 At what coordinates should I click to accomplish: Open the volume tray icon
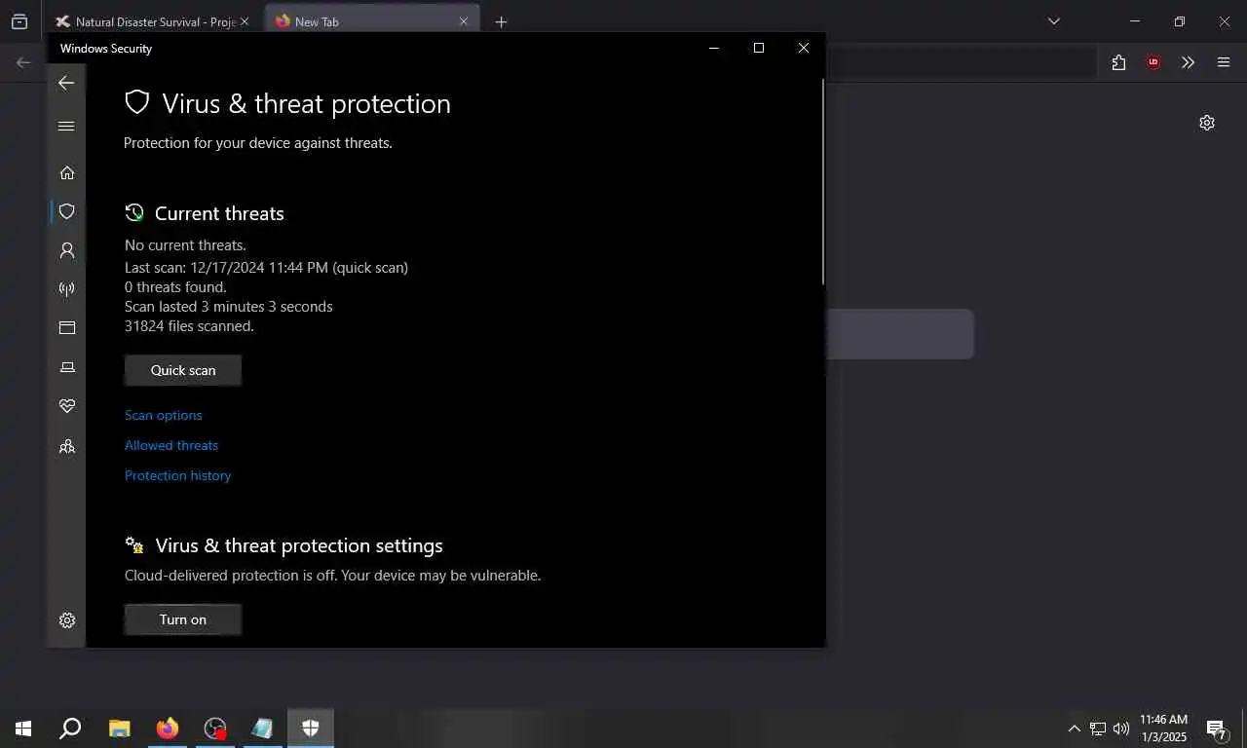[x=1121, y=729]
